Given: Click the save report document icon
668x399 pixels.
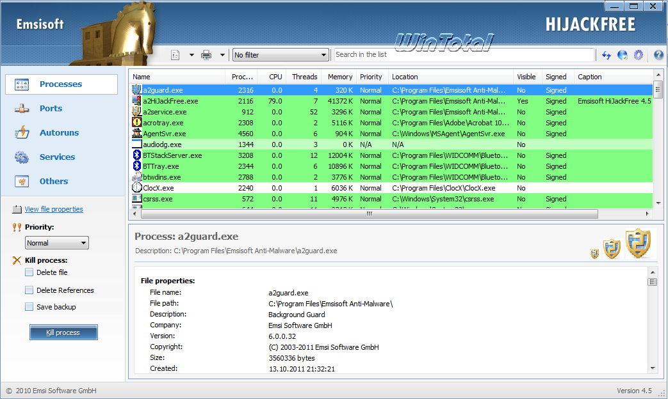Looking at the screenshot, I should click(x=175, y=55).
